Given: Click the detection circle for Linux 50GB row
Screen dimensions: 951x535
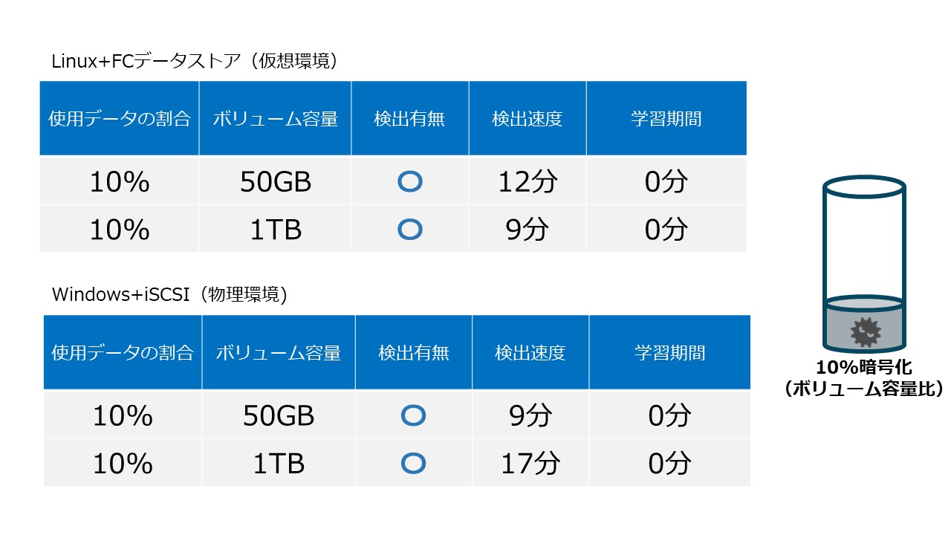Looking at the screenshot, I should coord(410,182).
